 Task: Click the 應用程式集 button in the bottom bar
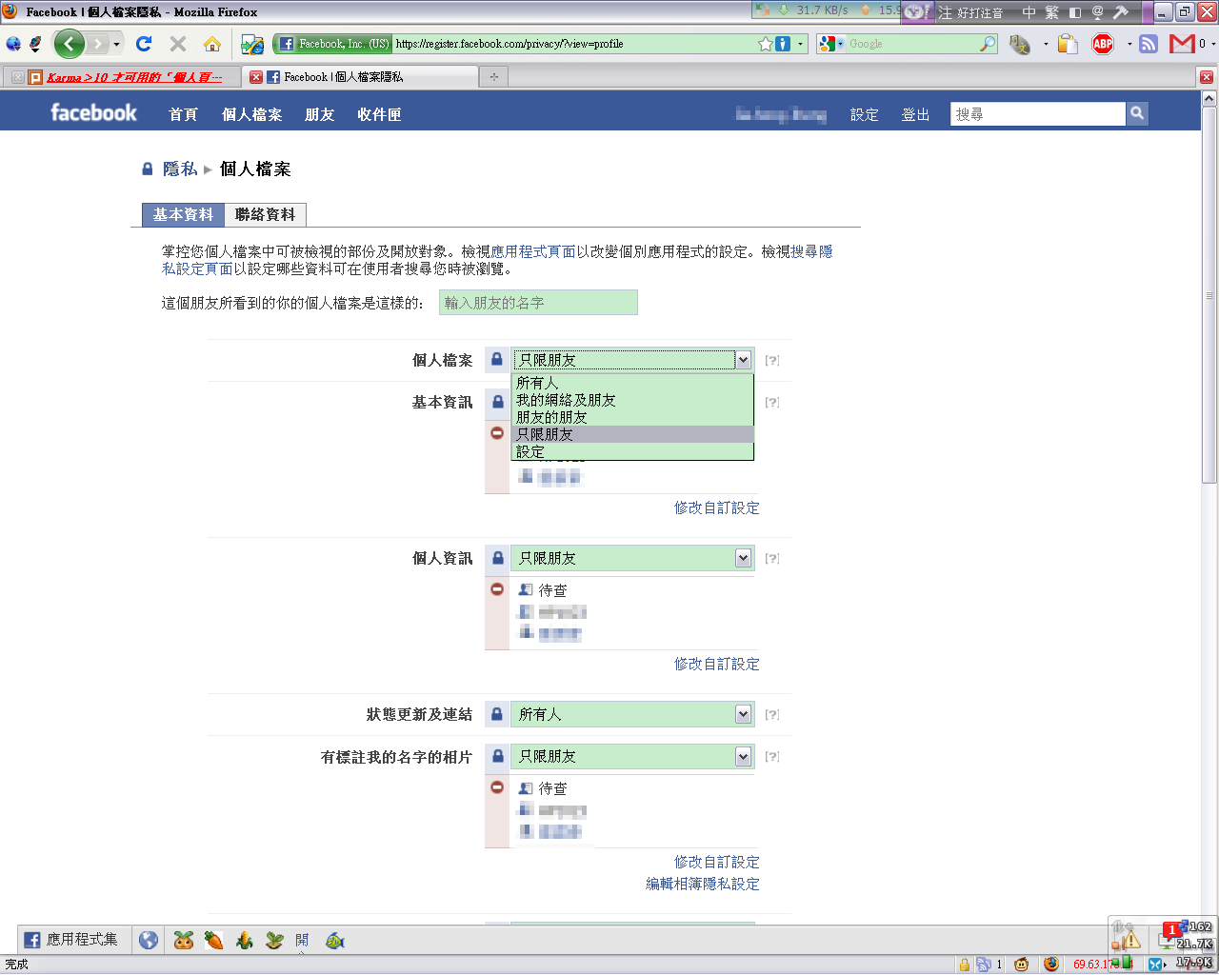(72, 940)
